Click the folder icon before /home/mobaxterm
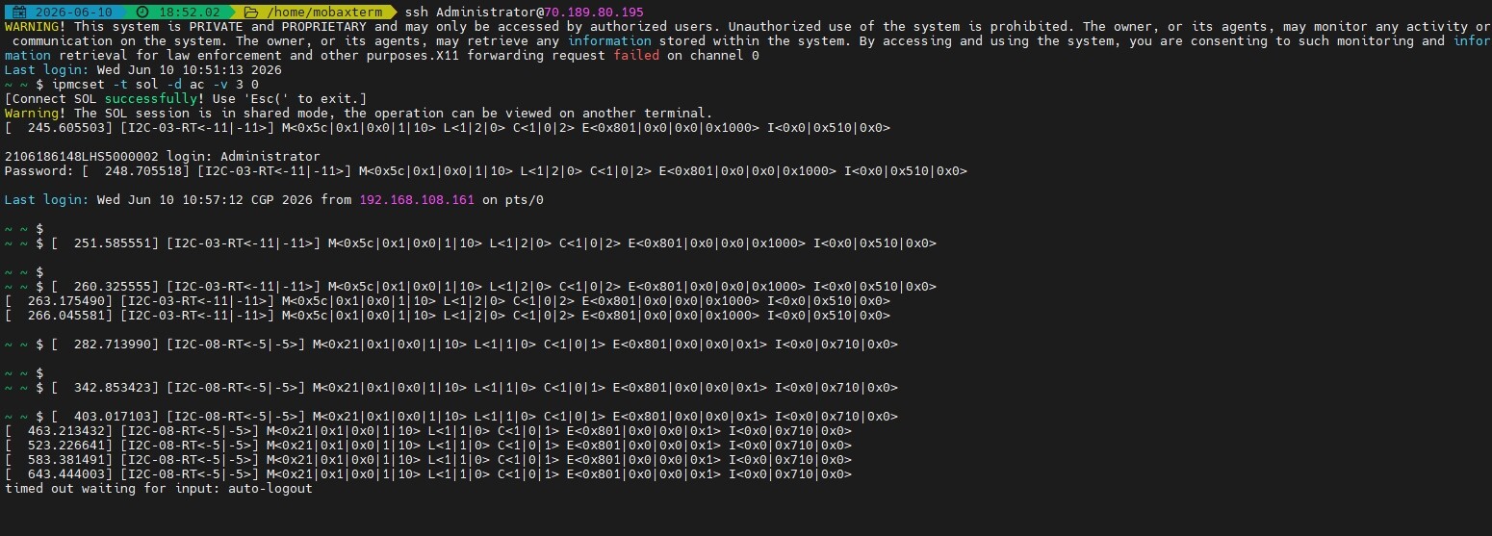Viewport: 1492px width, 536px height. click(x=251, y=12)
